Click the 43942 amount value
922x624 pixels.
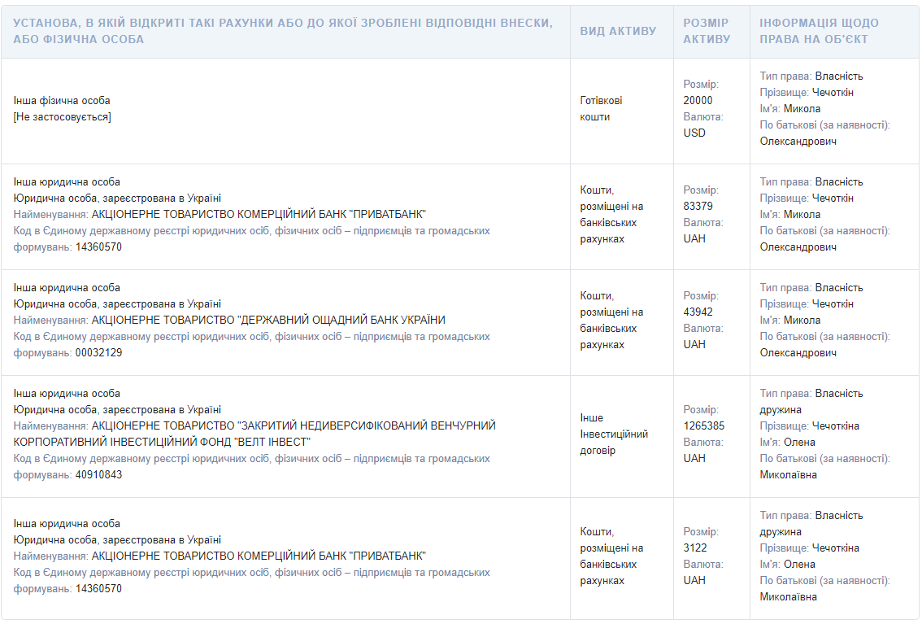pyautogui.click(x=698, y=312)
